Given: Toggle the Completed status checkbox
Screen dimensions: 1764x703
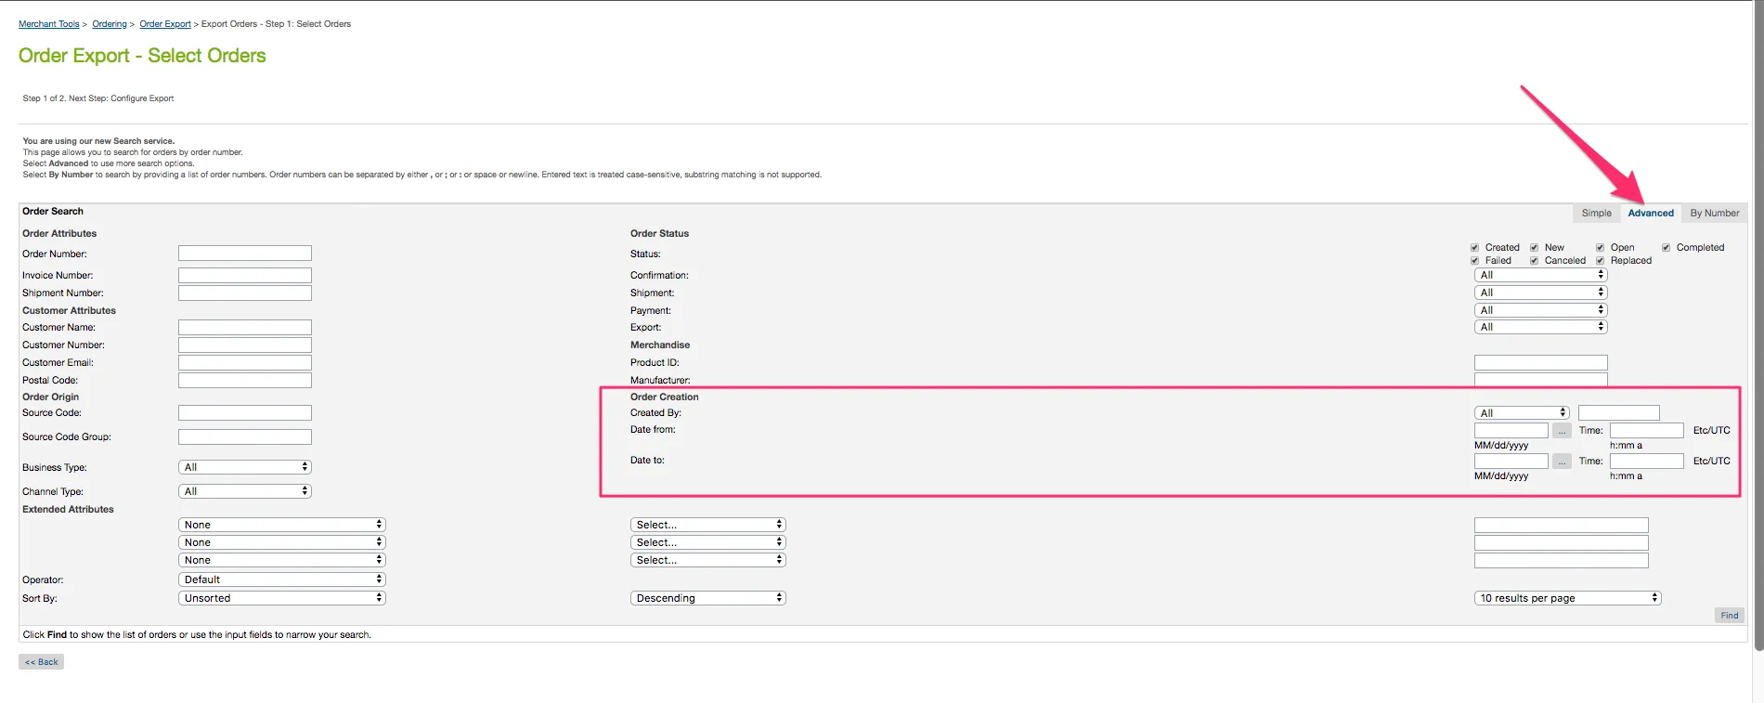Looking at the screenshot, I should pos(1666,248).
